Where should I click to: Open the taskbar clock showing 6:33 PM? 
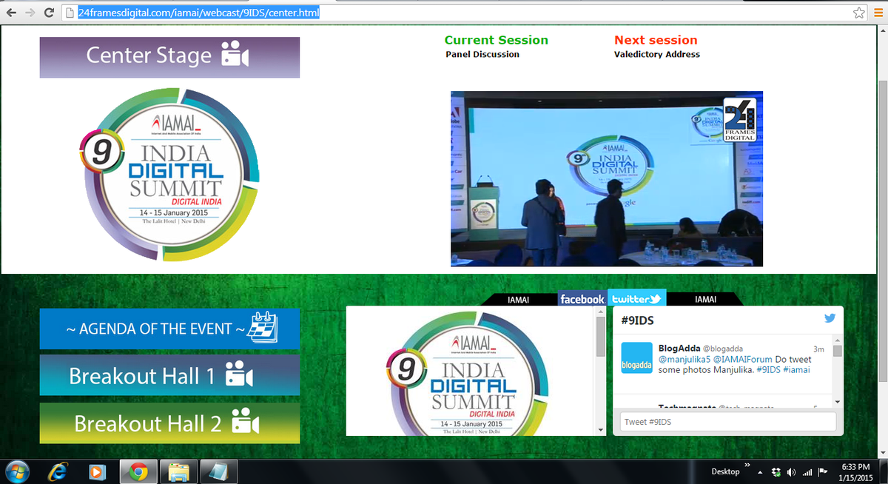click(x=855, y=471)
